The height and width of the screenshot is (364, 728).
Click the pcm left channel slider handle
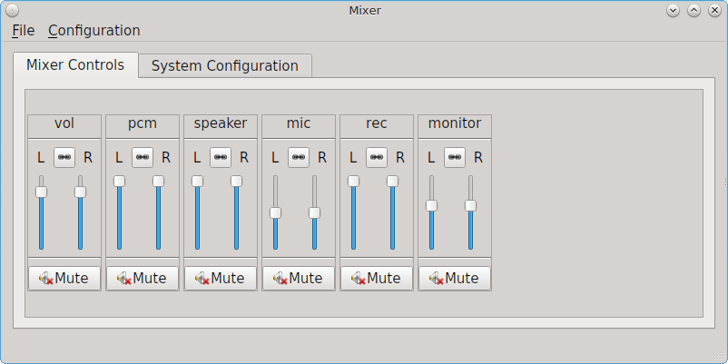tap(119, 181)
